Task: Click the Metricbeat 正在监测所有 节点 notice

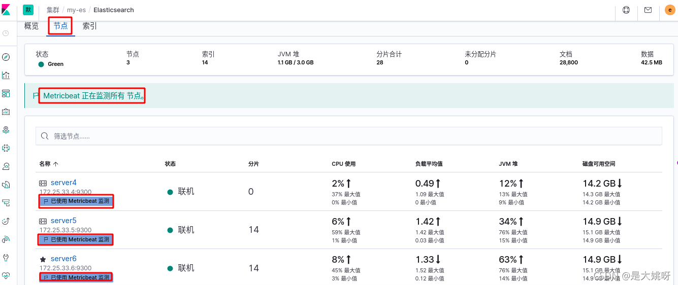Action: click(x=94, y=96)
